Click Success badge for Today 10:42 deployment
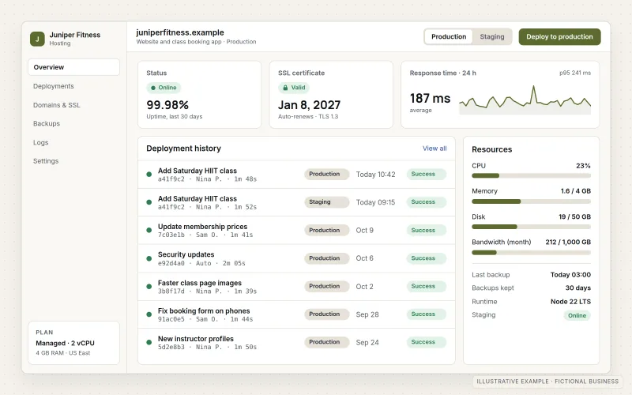Screen dimensions: 632x395 [x=426, y=174]
